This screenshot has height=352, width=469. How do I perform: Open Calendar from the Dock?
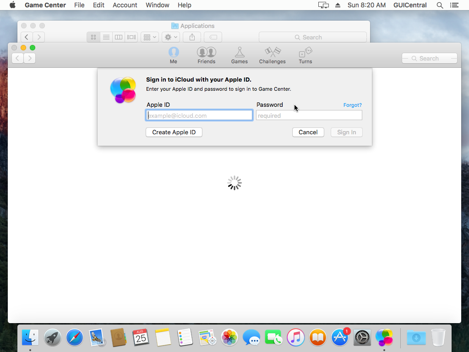pyautogui.click(x=141, y=338)
